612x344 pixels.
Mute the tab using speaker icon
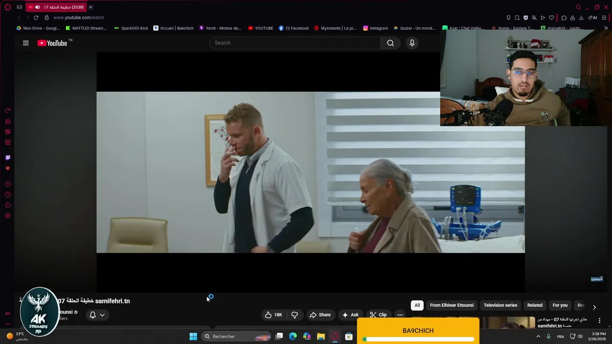37,7
